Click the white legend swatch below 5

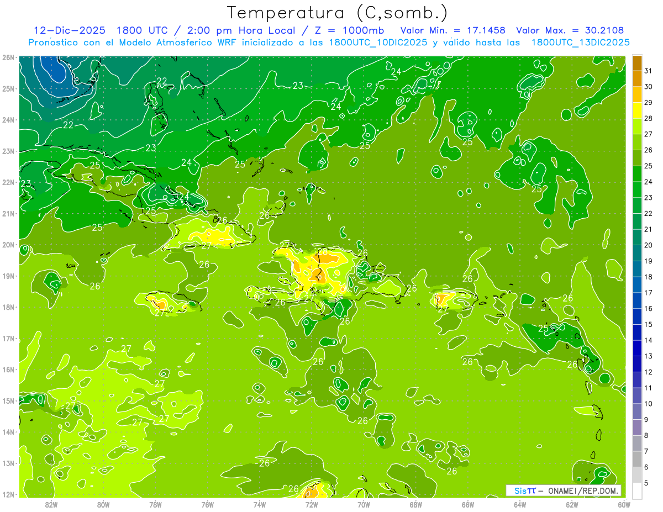[x=637, y=490]
